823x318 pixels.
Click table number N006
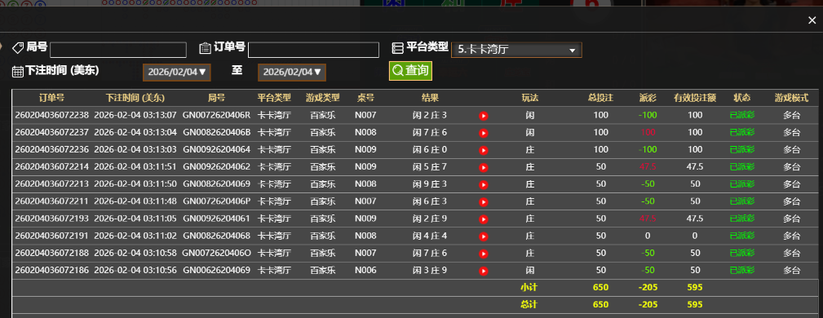tap(365, 271)
